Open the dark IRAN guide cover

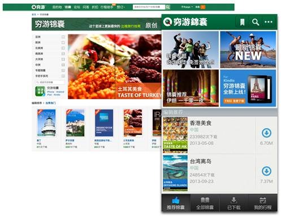(x=157, y=123)
